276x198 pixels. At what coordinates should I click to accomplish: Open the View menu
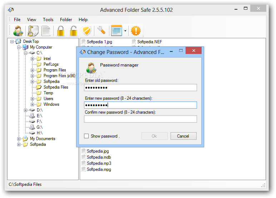31,20
